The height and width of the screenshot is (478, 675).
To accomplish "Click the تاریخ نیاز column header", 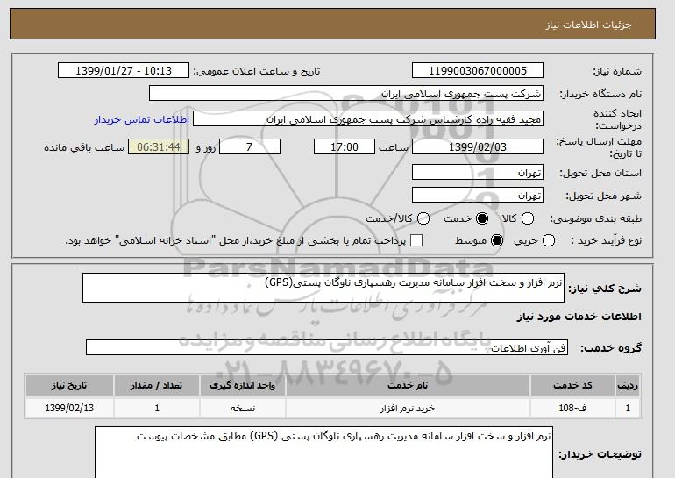I will click(x=69, y=385).
